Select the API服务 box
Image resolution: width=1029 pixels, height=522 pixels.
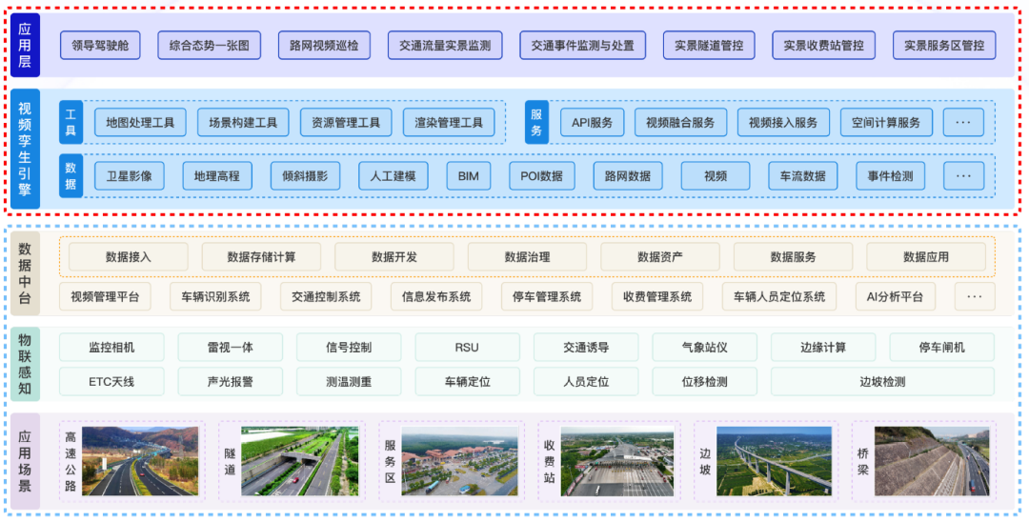coord(592,123)
